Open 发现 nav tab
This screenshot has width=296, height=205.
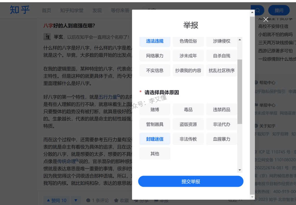tap(97, 10)
